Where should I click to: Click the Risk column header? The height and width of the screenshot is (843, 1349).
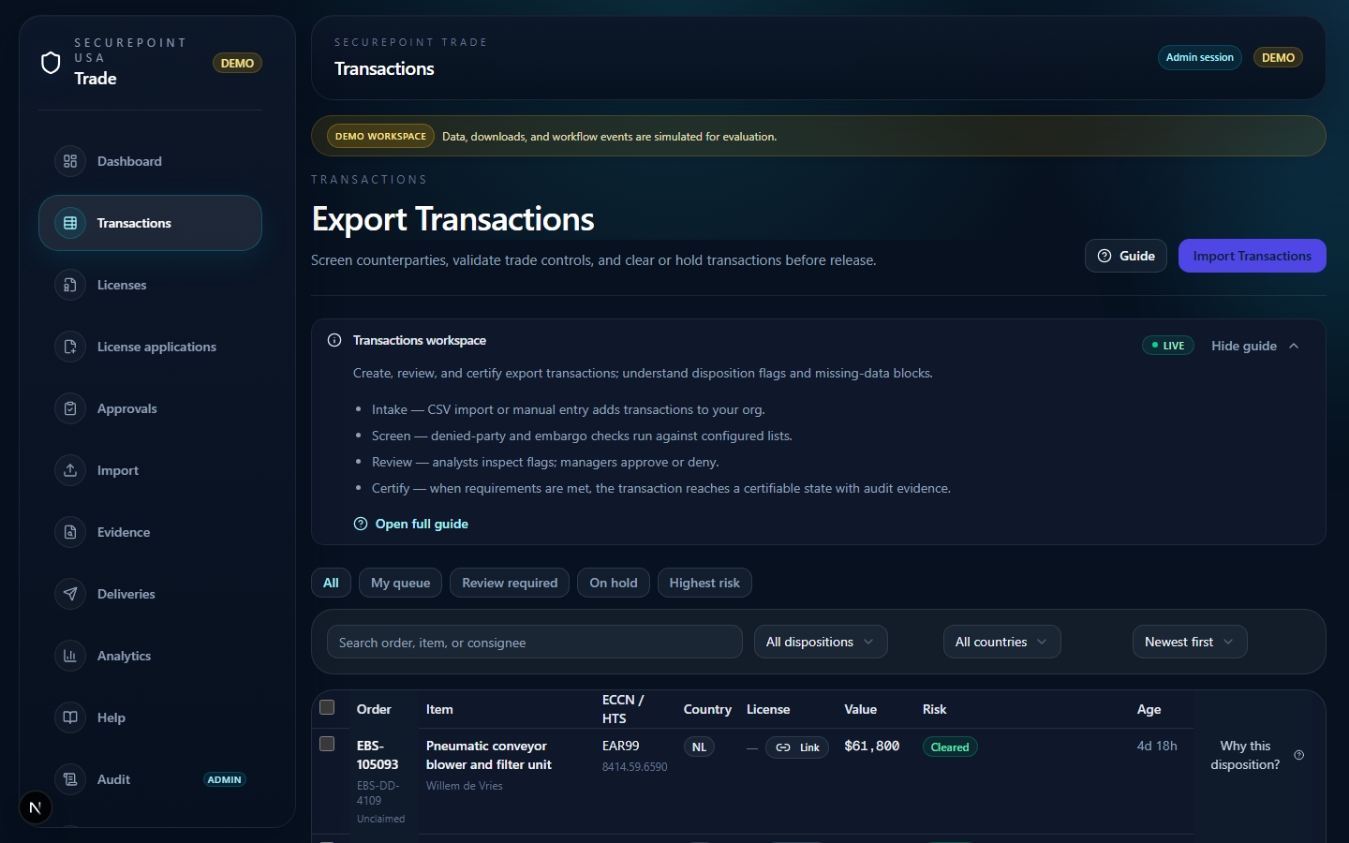[935, 709]
